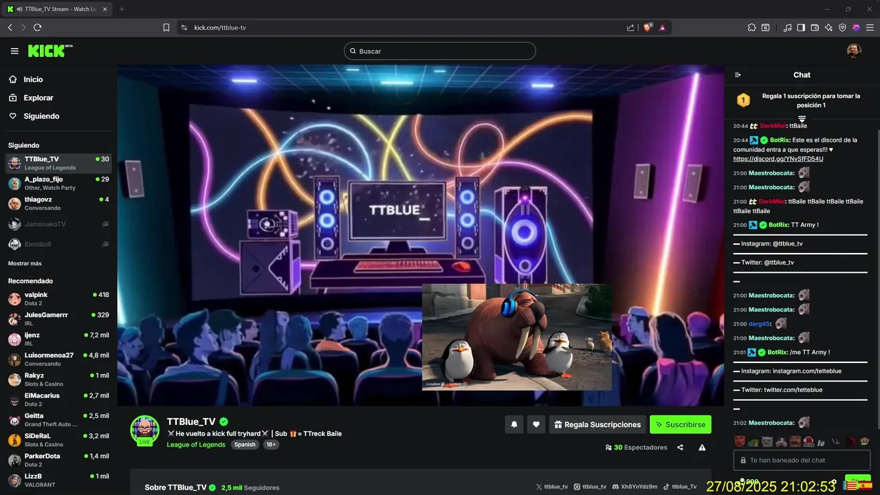Open the Instagram ttblue_tv social link
The height and width of the screenshot is (495, 880).
[x=590, y=487]
